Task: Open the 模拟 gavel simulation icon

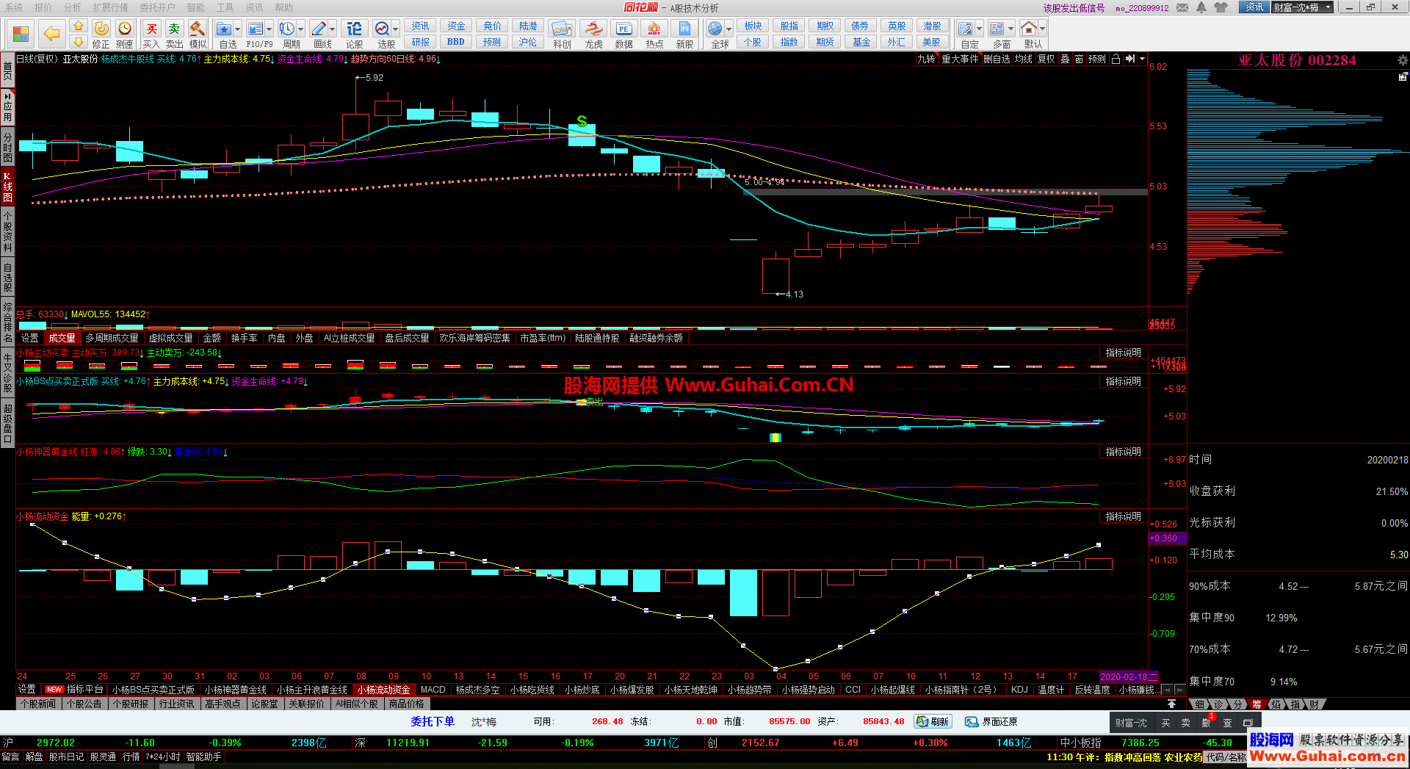Action: click(198, 30)
